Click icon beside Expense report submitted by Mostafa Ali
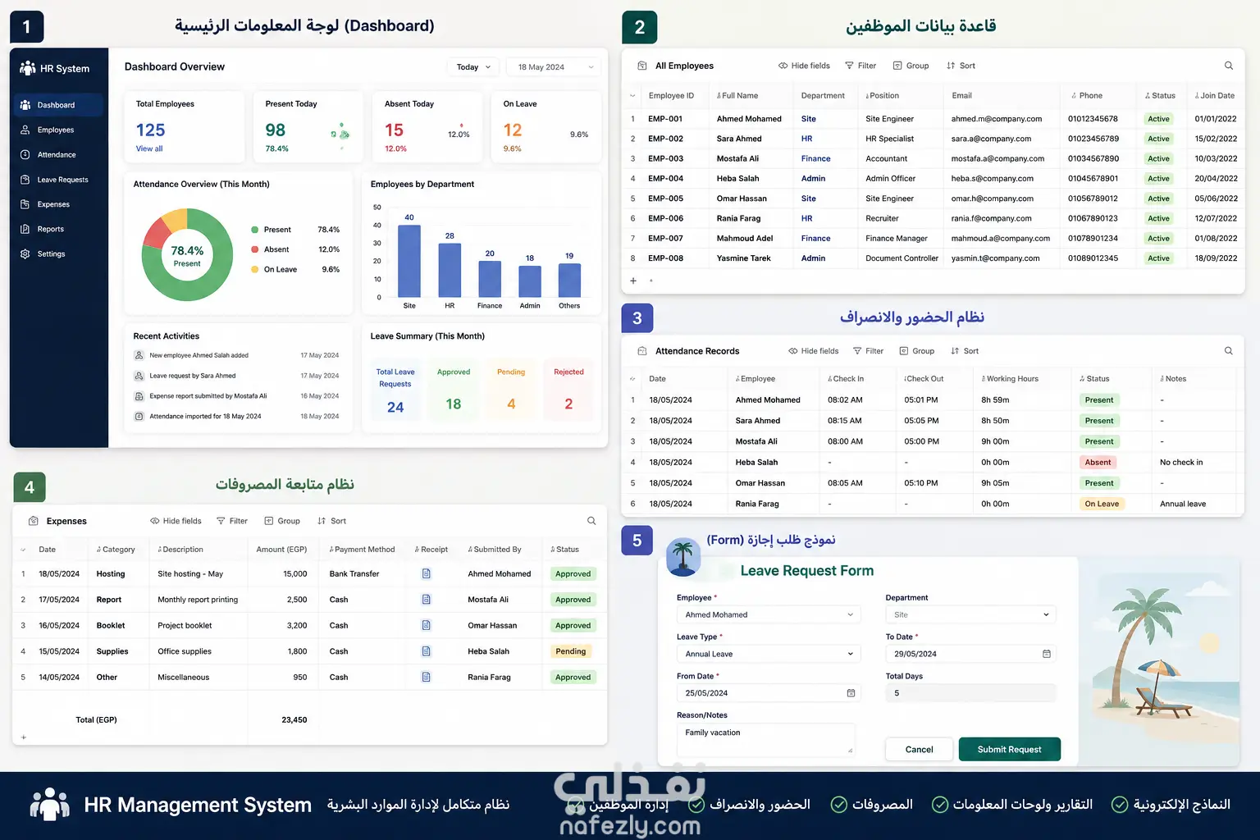Image resolution: width=1260 pixels, height=840 pixels. click(x=139, y=396)
